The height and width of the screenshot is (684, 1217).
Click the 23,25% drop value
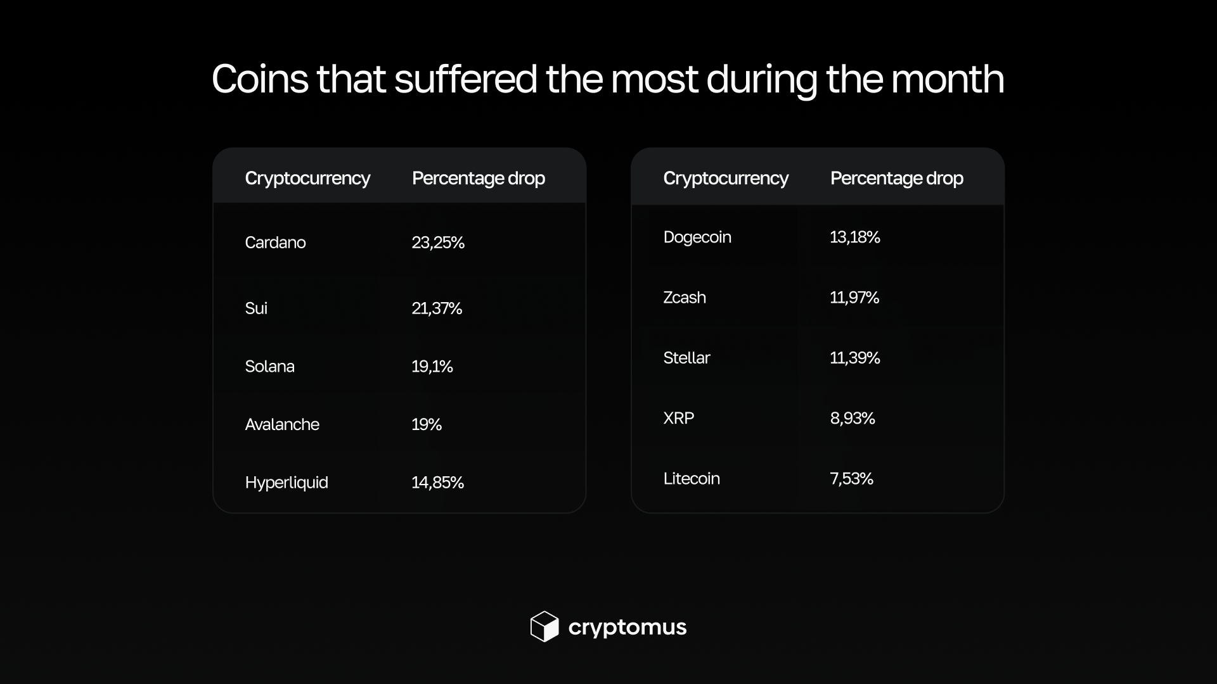pos(438,243)
